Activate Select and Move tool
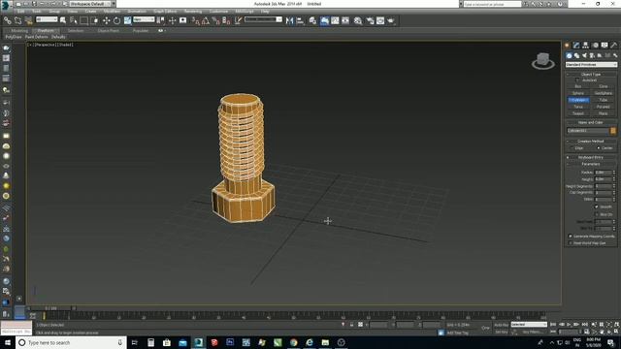 [x=106, y=20]
